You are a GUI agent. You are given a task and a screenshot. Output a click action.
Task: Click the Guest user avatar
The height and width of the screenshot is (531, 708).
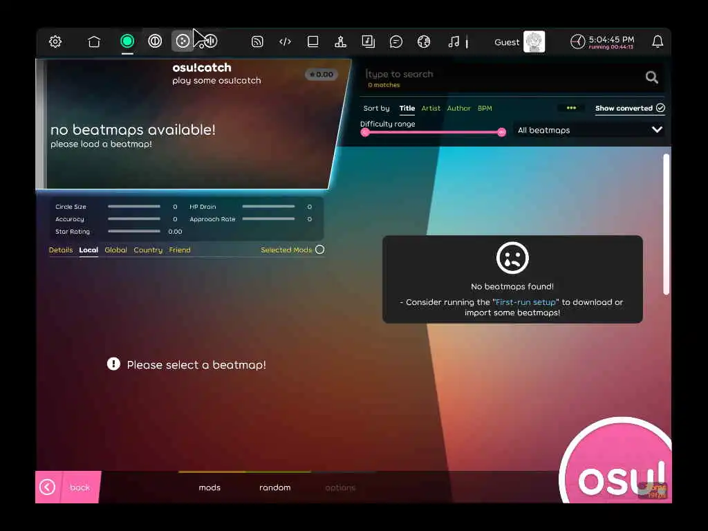534,42
